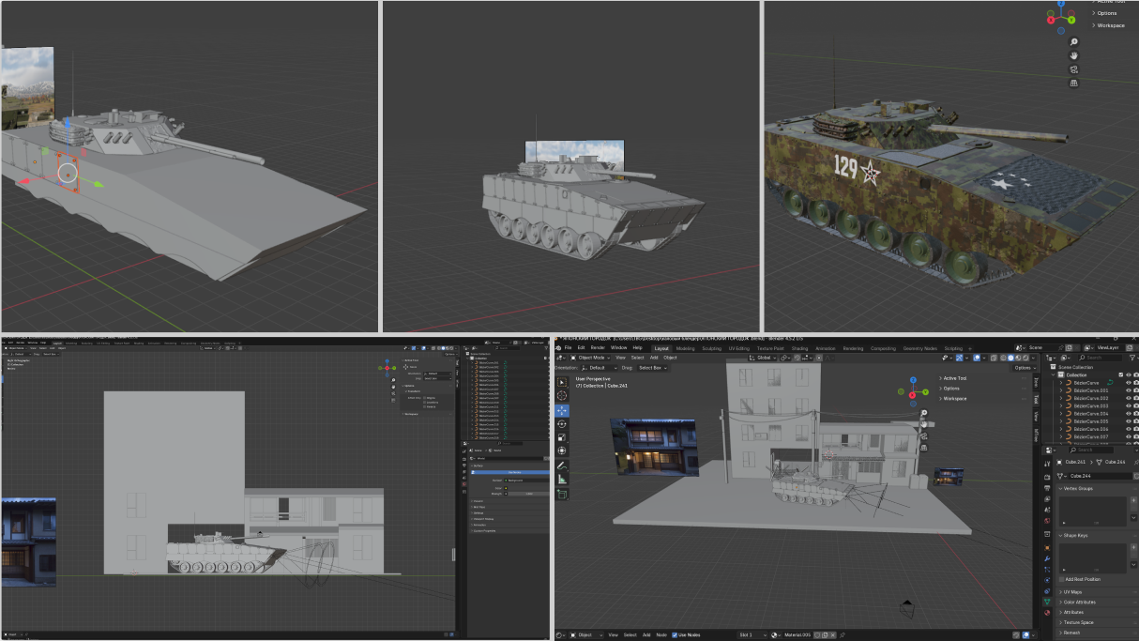Click green Y axis of top-right viewport gizmo
The height and width of the screenshot is (641, 1139).
click(x=1071, y=18)
